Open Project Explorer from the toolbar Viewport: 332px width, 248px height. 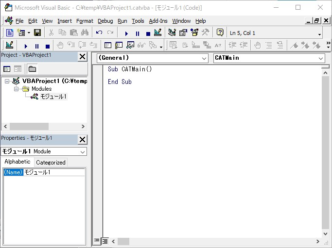tap(172, 33)
